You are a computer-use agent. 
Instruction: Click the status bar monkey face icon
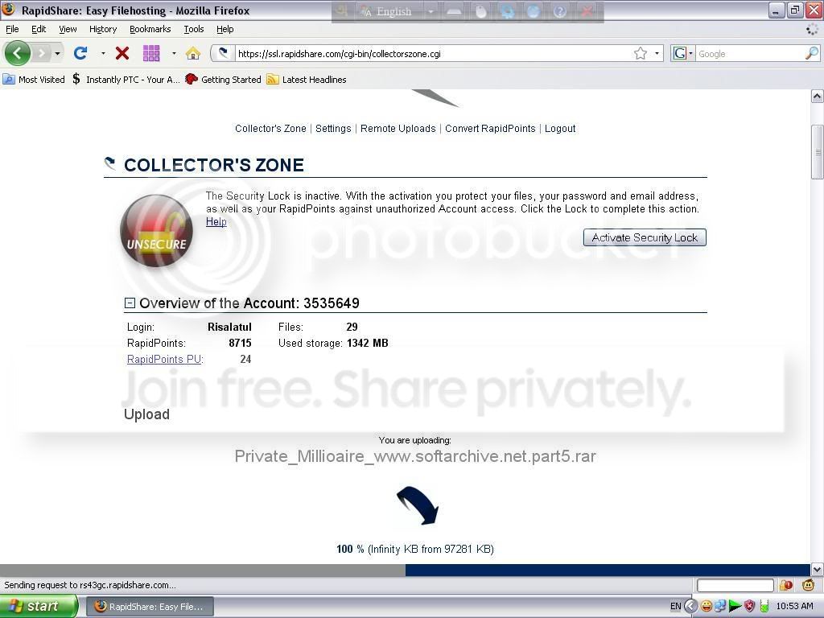[808, 585]
